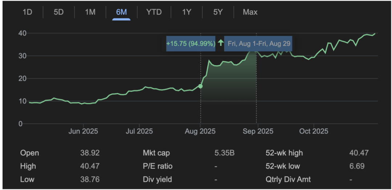Open the 1M chart range
The width and height of the screenshot is (392, 190).
pos(90,12)
